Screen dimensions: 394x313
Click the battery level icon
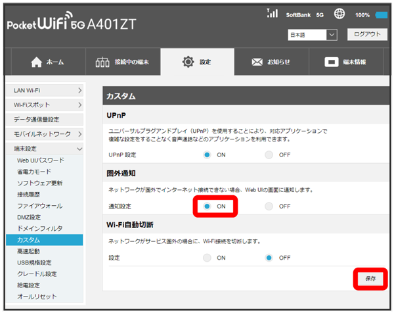[382, 14]
